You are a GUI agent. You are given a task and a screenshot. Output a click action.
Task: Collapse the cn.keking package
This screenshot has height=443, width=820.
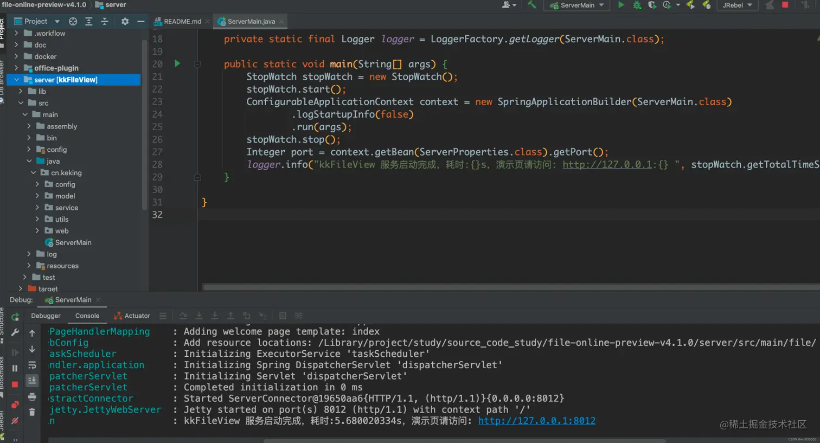[33, 172]
